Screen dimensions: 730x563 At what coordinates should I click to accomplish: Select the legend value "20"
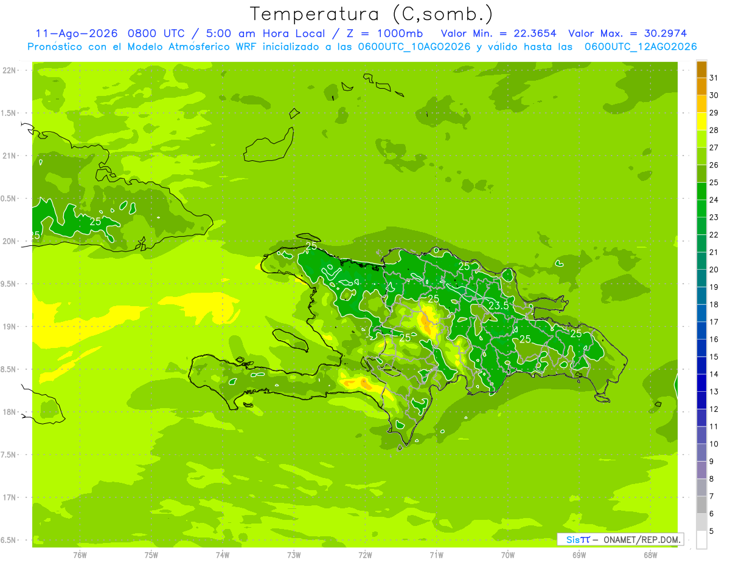[714, 270]
